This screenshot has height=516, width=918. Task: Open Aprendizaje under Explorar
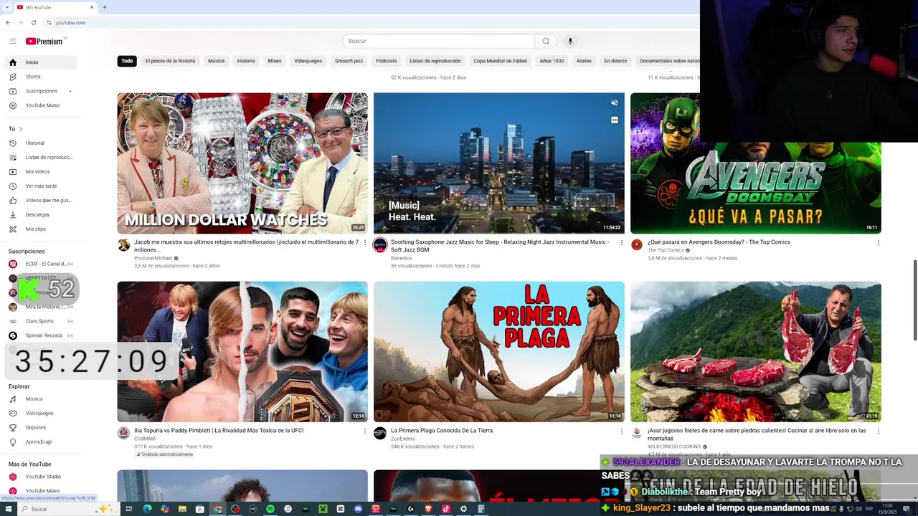40,441
